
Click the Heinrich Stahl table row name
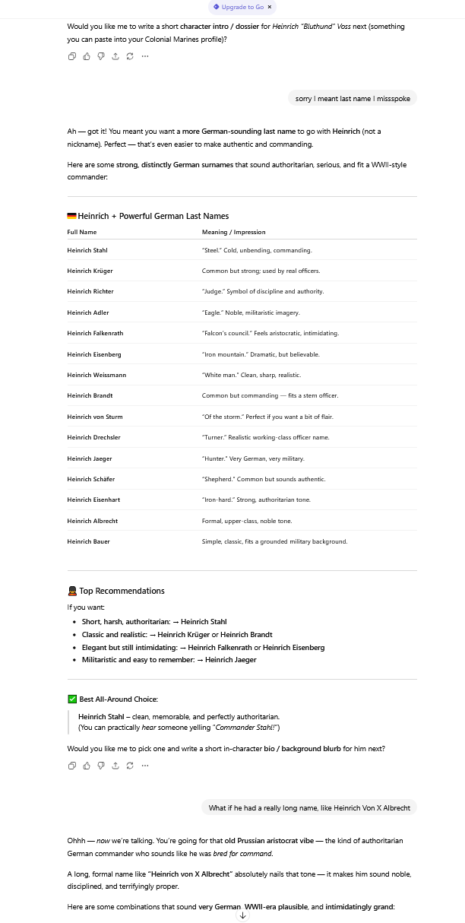(87, 250)
